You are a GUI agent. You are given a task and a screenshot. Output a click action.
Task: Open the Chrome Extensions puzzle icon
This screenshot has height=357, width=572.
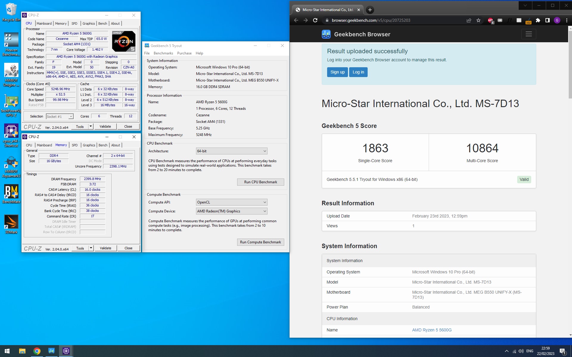[x=538, y=20]
